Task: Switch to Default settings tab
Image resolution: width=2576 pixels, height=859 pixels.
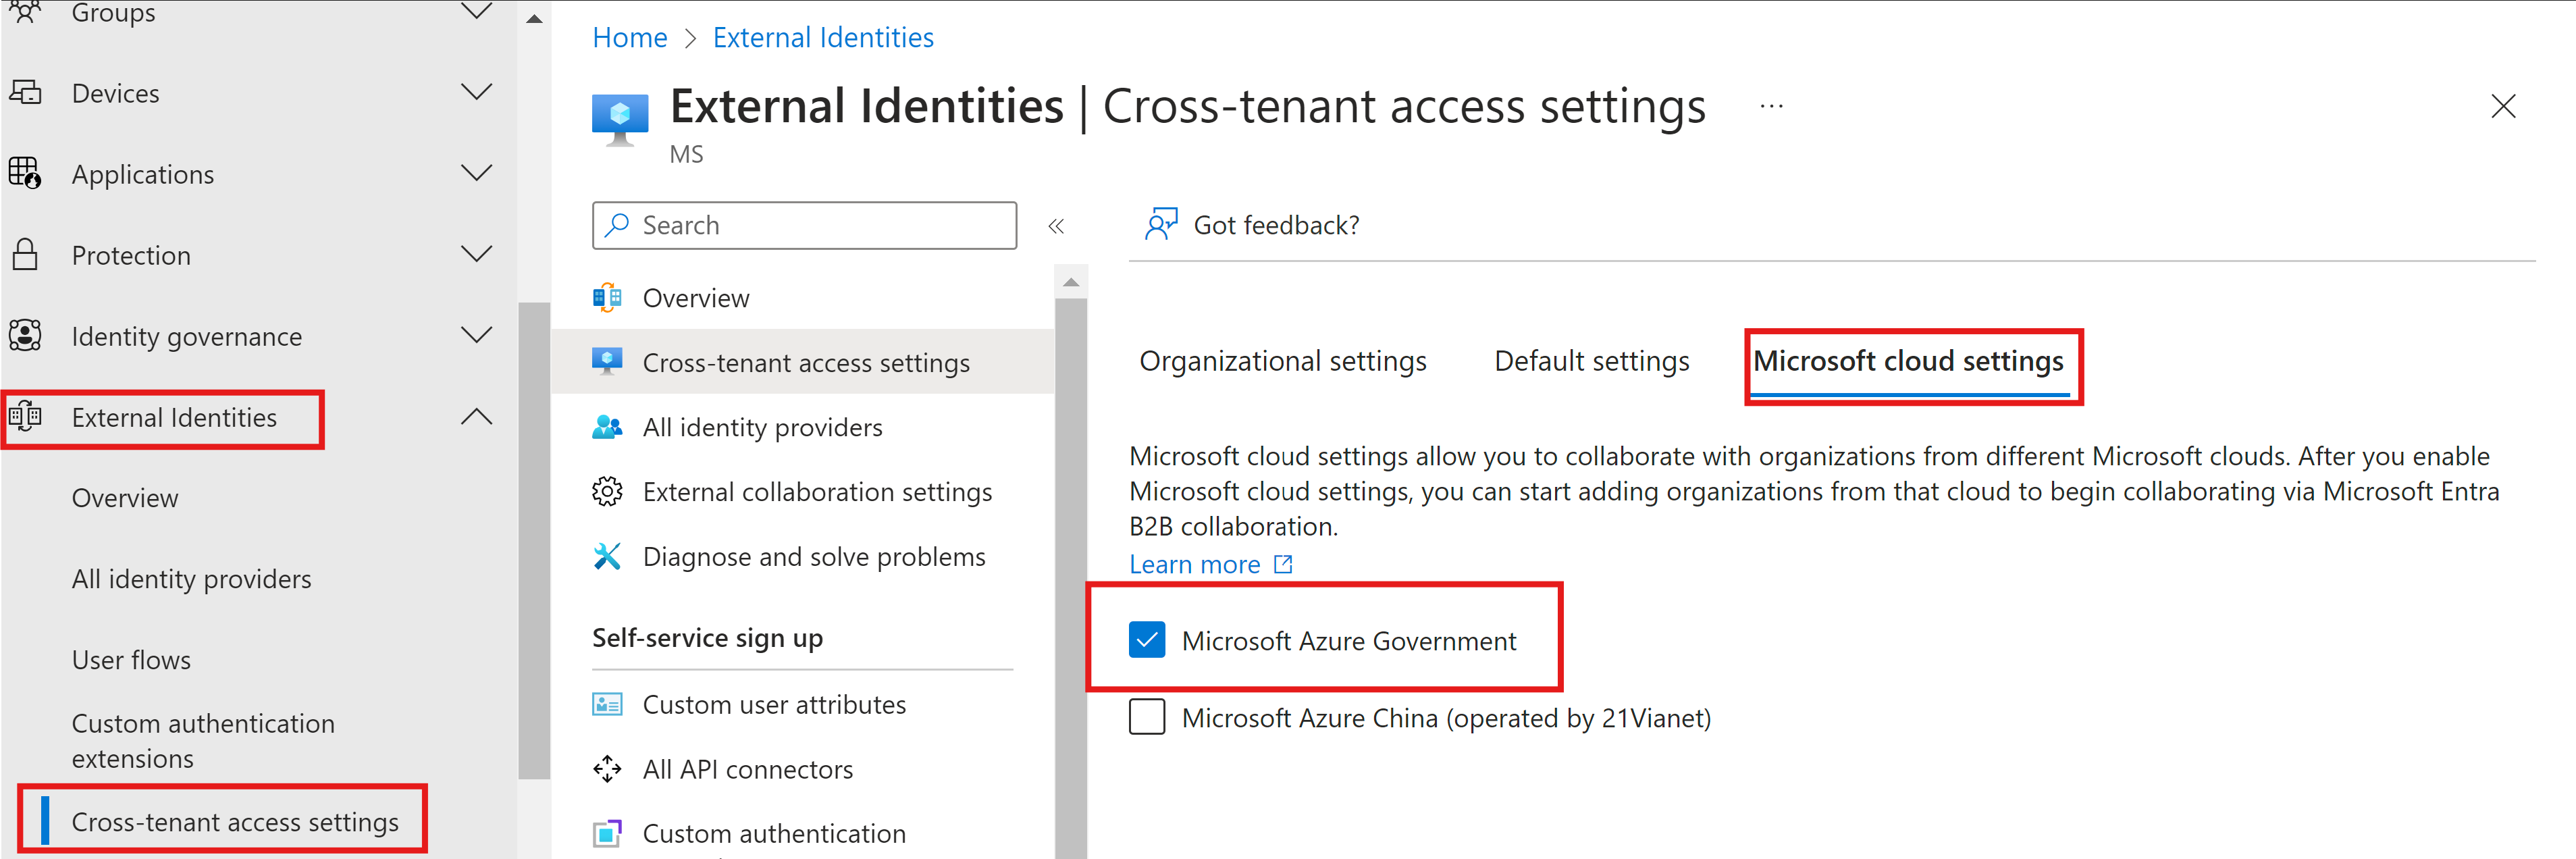Action: point(1592,361)
